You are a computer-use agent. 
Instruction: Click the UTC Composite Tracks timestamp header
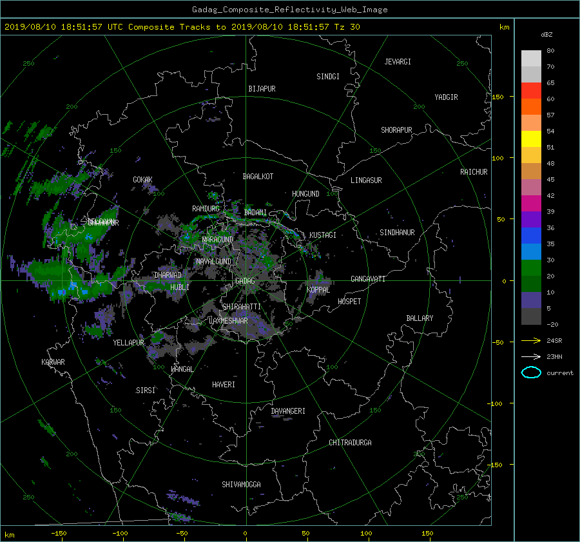point(182,26)
